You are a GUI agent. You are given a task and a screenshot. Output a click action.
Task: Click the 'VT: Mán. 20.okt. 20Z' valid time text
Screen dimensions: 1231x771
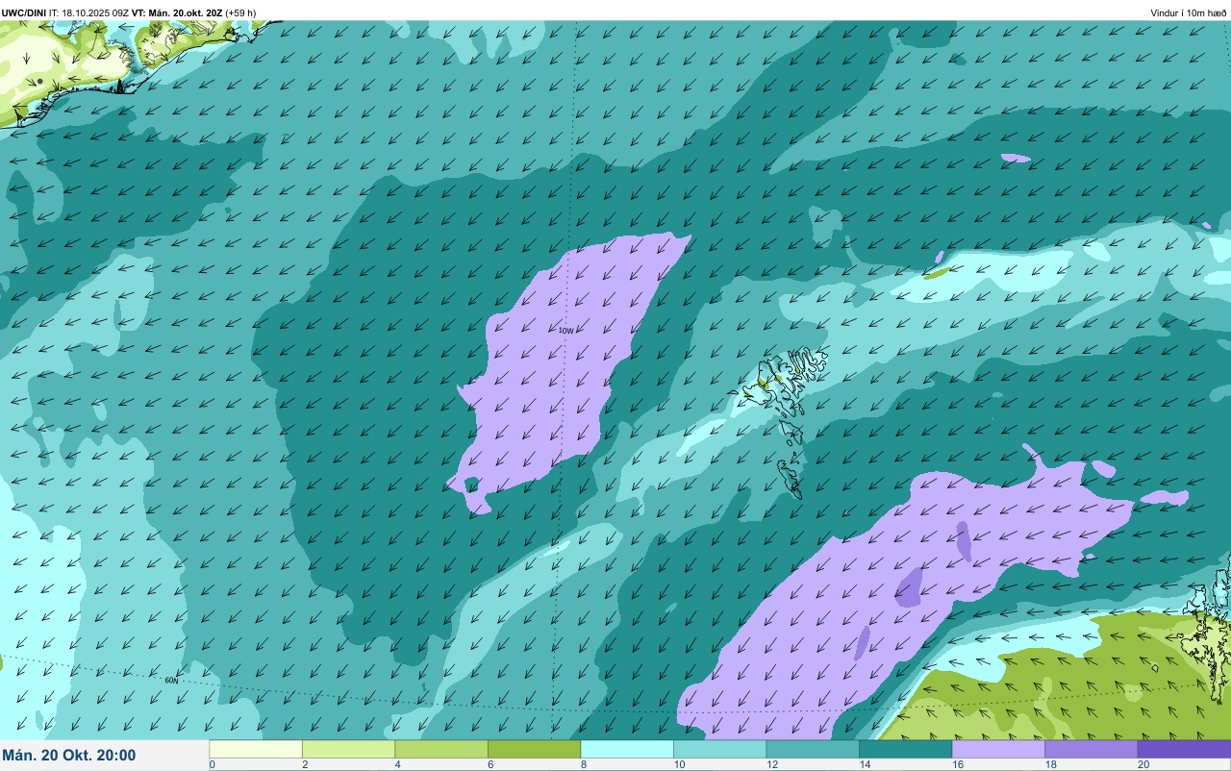(x=178, y=12)
